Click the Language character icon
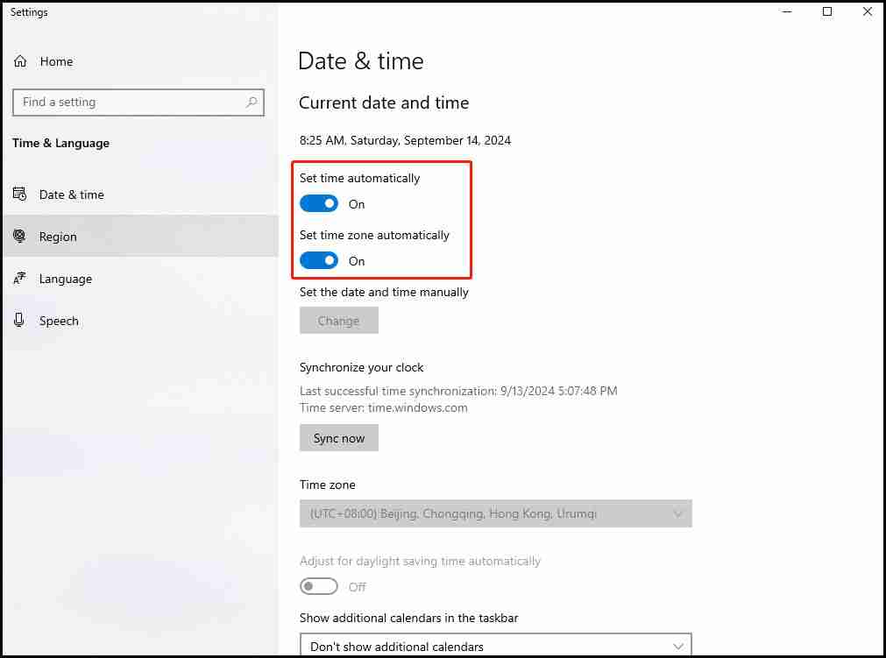This screenshot has width=886, height=658. pyautogui.click(x=20, y=278)
